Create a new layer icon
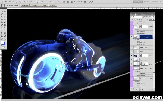 click(149, 90)
